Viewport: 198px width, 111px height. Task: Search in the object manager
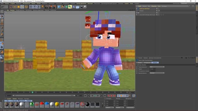pos(189,6)
